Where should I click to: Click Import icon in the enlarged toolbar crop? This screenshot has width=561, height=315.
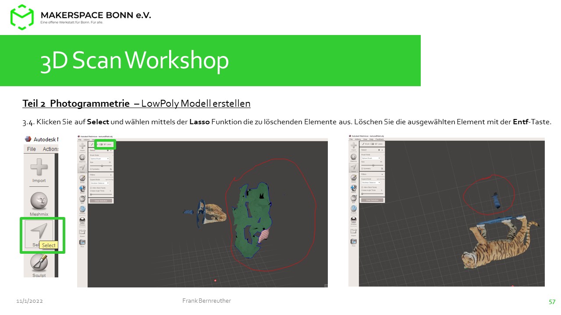coord(39,167)
